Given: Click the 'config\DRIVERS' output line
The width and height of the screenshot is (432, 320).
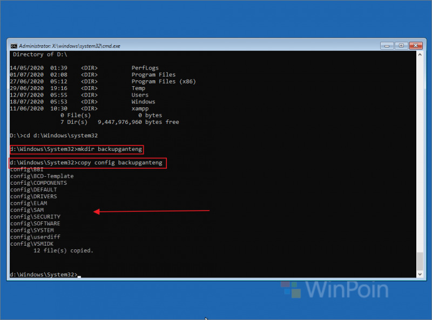Looking at the screenshot, I should [33, 197].
